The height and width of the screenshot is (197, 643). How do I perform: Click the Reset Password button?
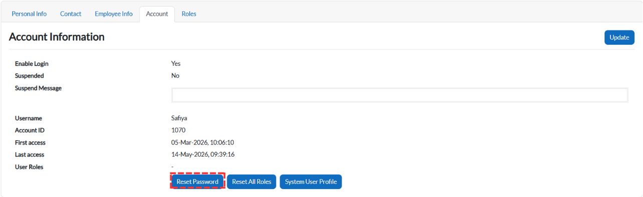click(197, 182)
